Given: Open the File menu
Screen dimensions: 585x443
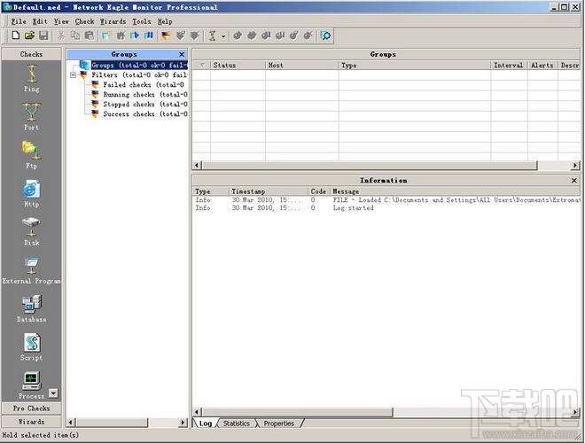Looking at the screenshot, I should pyautogui.click(x=19, y=21).
